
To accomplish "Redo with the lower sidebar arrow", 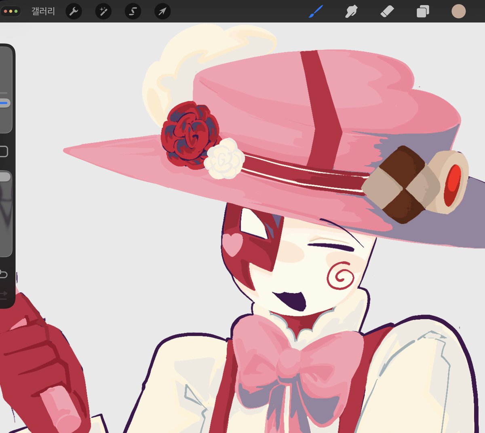I will tap(3, 294).
